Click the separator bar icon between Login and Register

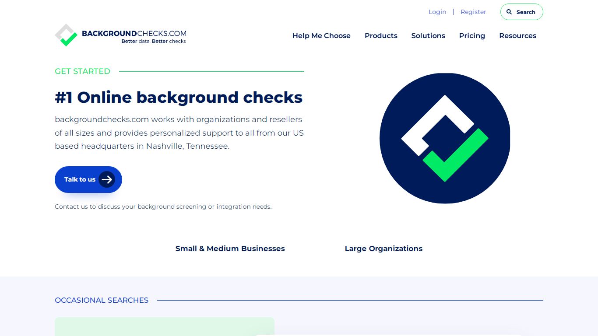pyautogui.click(x=454, y=12)
